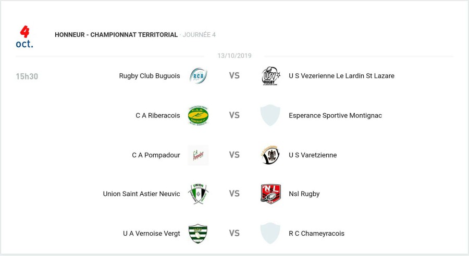This screenshot has width=469, height=256.
Task: Click the Rugby Club Buguois logo
Action: (x=198, y=76)
